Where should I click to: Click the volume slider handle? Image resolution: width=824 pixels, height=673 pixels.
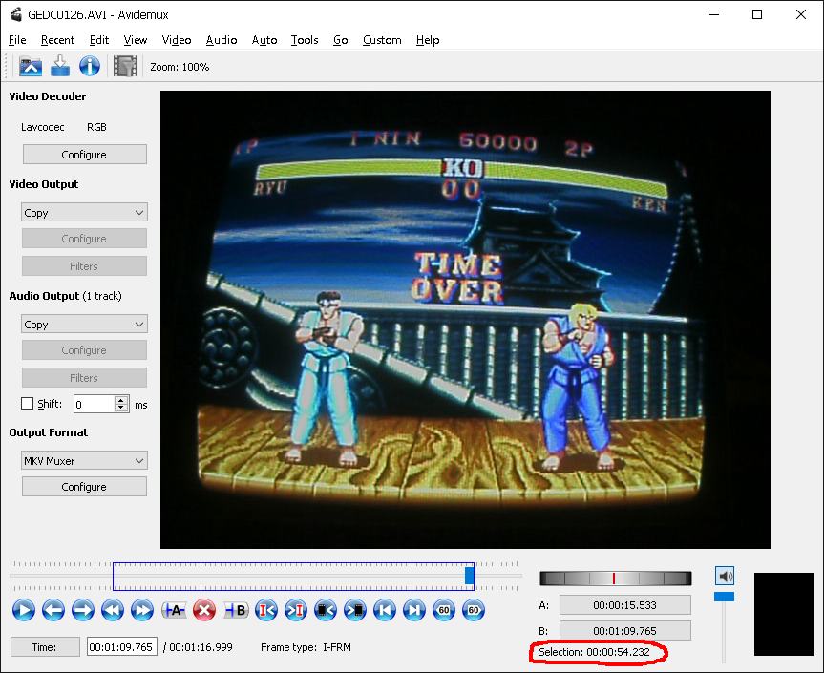[724, 597]
